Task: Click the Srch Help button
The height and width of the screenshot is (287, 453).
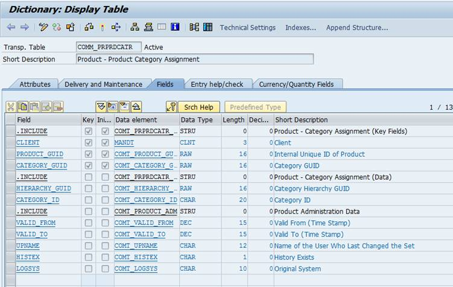Action: [x=199, y=107]
